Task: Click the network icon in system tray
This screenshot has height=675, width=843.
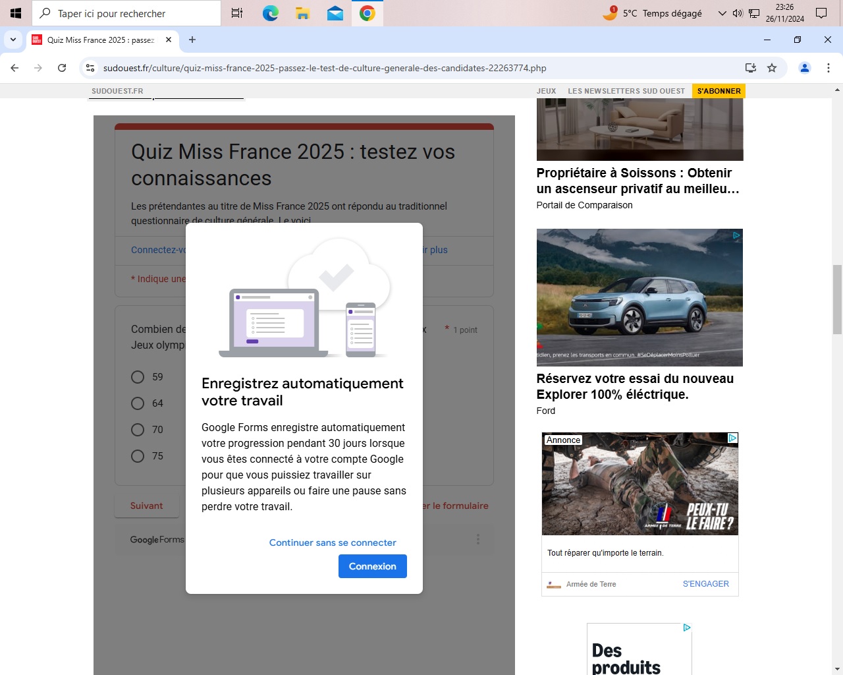Action: (x=754, y=13)
